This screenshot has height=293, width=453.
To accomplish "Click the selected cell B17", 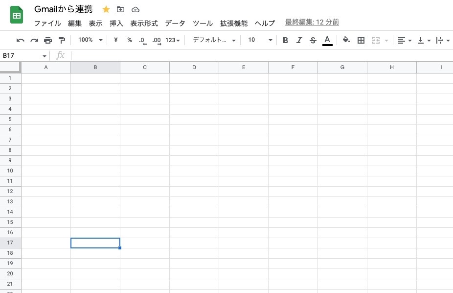I will coord(95,243).
